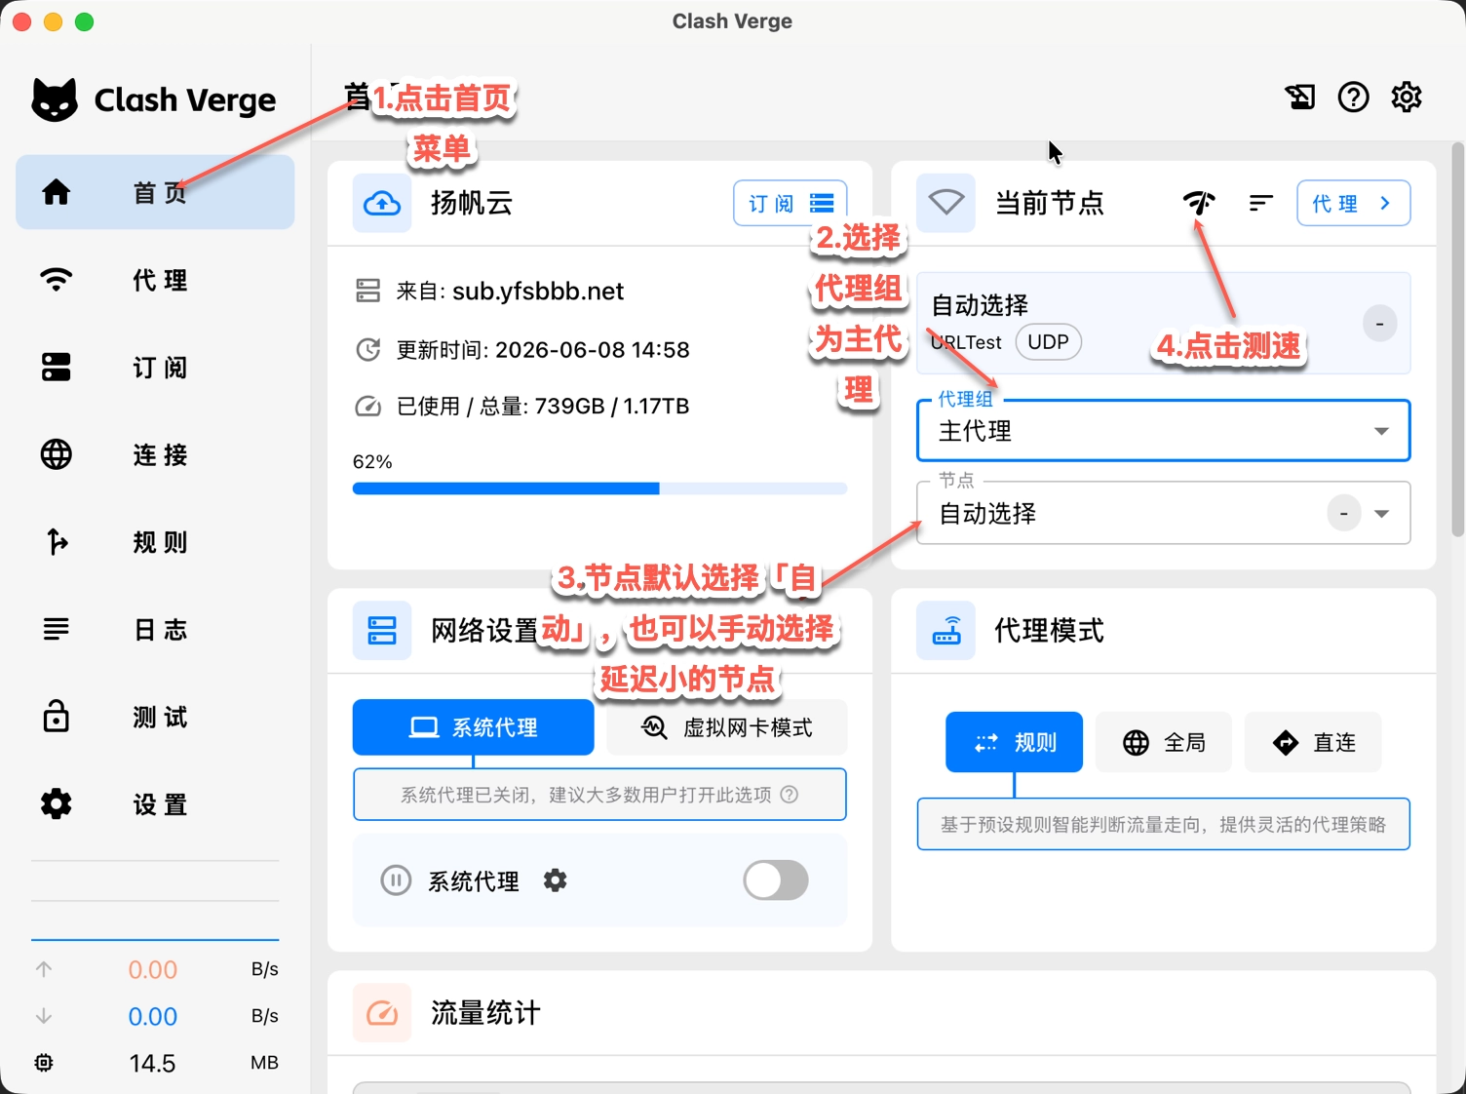Viewport: 1466px width, 1094px height.
Task: Click the server icon beside 订阅 in the sidebar
Action: [57, 367]
